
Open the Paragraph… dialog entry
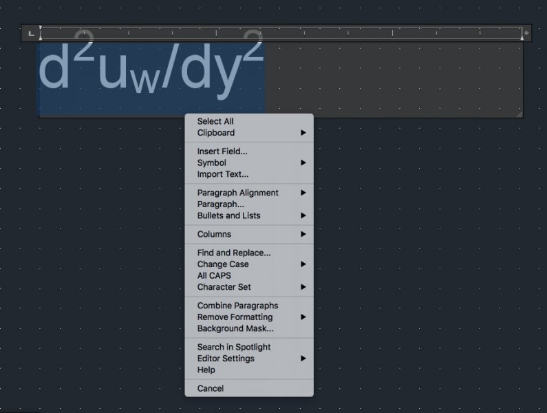tap(249, 204)
